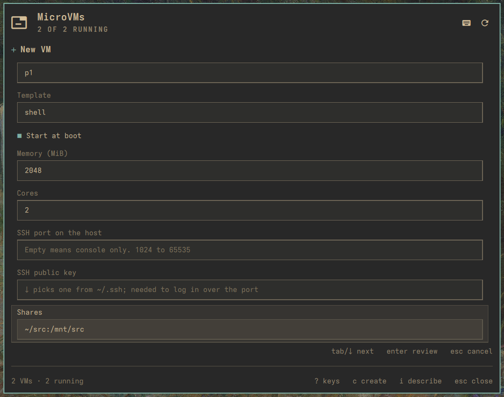The width and height of the screenshot is (504, 397).
Task: Click c create in the footer
Action: [x=369, y=381]
